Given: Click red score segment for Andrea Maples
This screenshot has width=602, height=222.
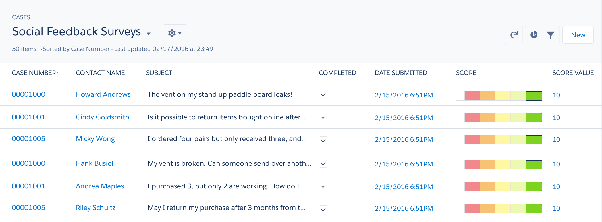Looking at the screenshot, I should point(472,187).
